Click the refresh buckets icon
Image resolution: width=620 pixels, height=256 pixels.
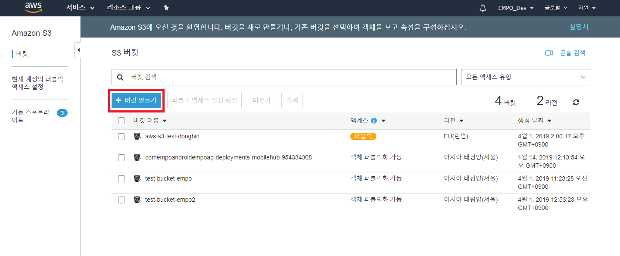(x=576, y=102)
